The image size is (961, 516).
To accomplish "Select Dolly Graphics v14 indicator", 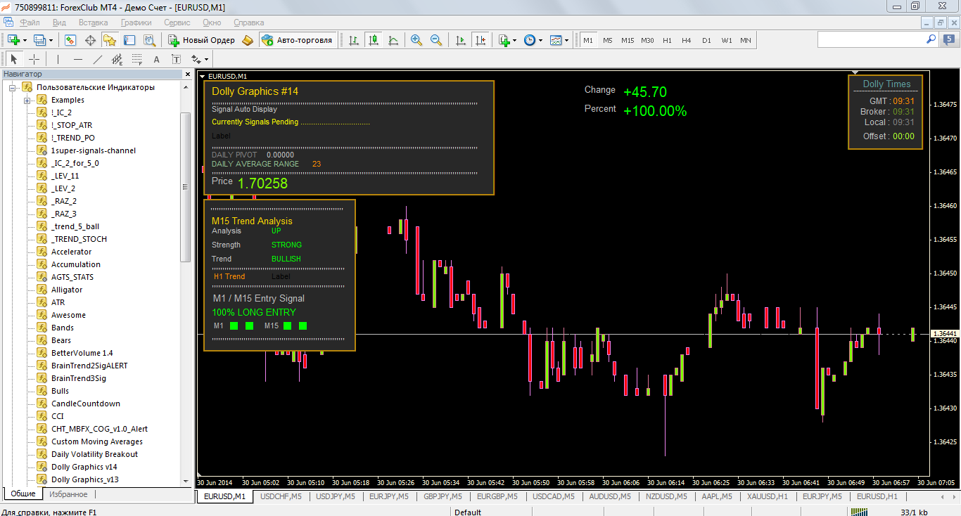I will click(x=84, y=467).
